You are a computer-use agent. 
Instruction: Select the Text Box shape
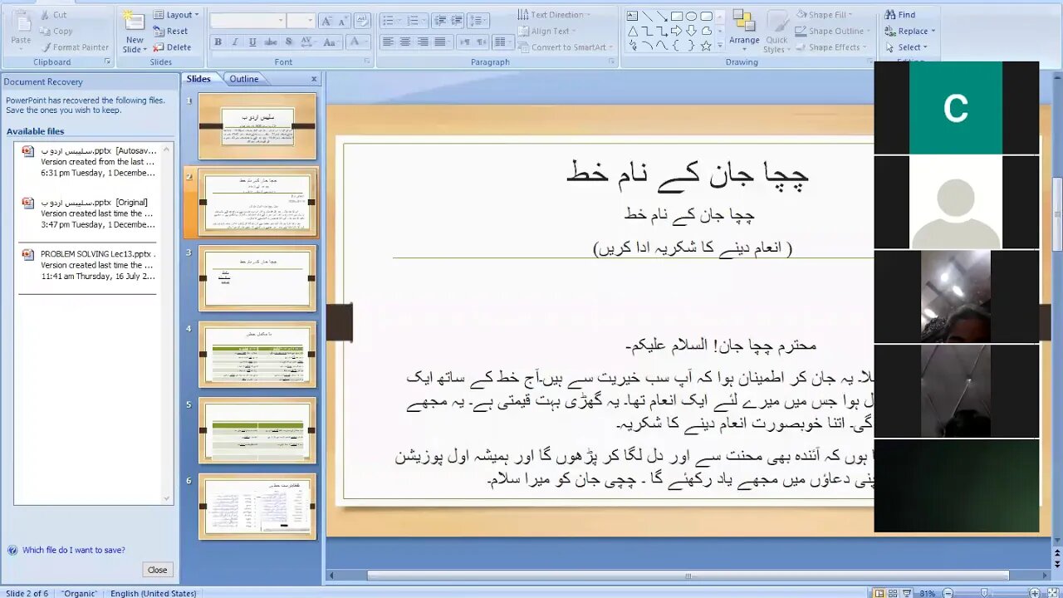pos(632,16)
